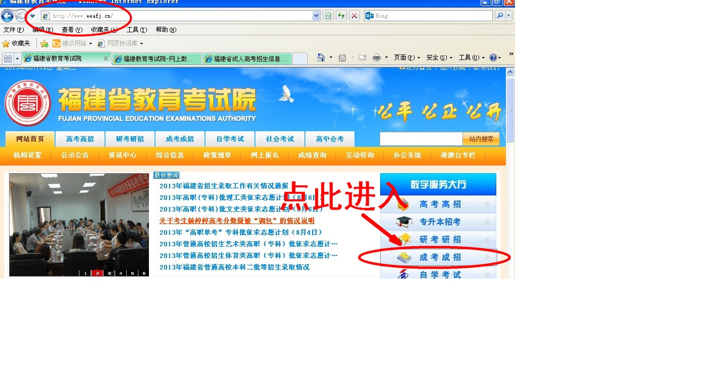Select the 成考成招 nav tab
The height and width of the screenshot is (372, 724).
point(180,139)
